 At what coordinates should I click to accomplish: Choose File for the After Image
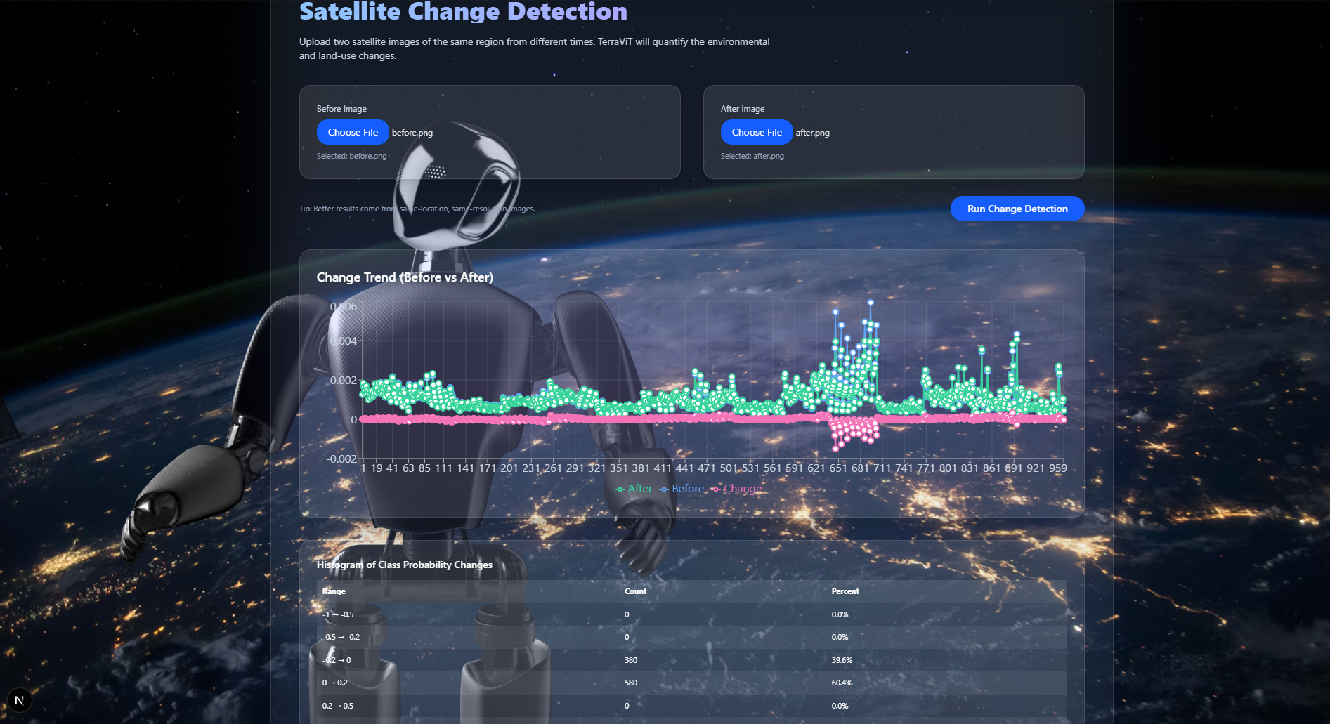coord(757,132)
